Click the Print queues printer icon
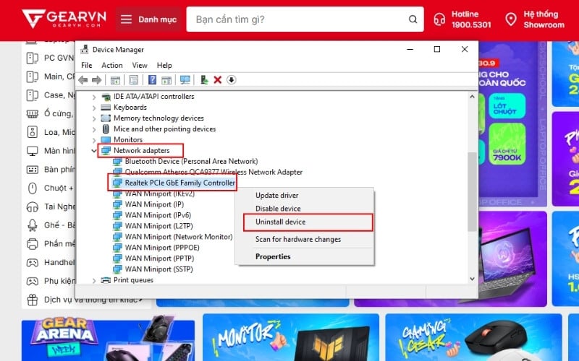 point(106,280)
